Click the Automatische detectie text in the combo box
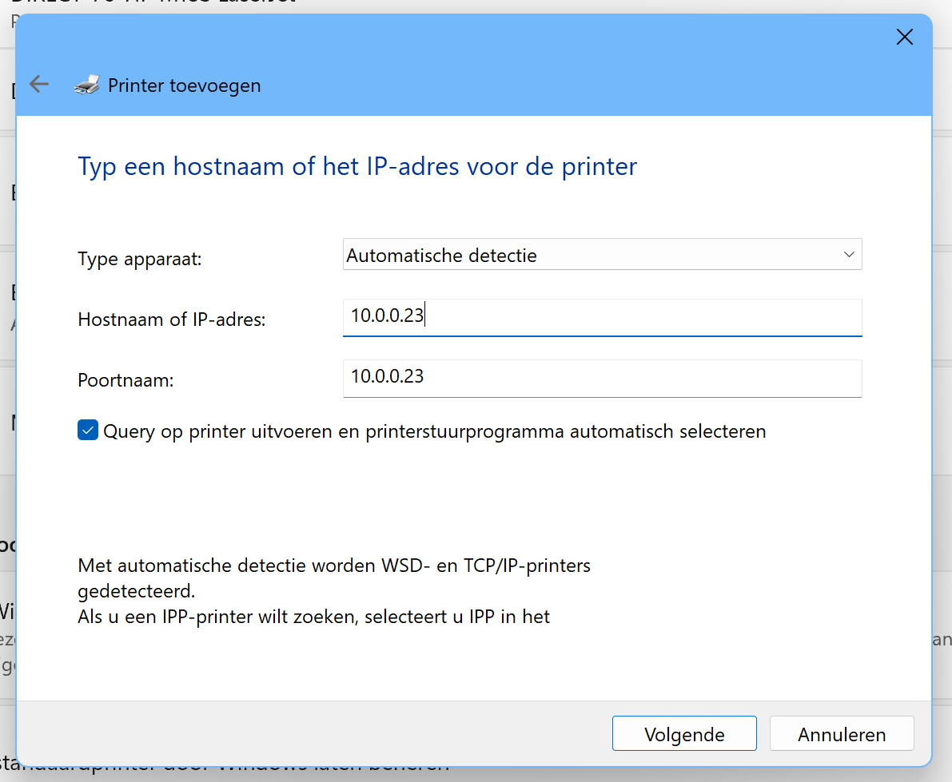This screenshot has height=782, width=952. [x=441, y=256]
